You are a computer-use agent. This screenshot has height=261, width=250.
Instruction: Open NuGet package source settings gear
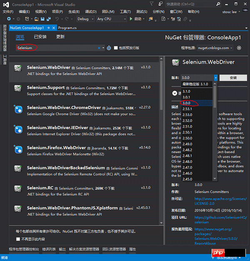point(239,48)
